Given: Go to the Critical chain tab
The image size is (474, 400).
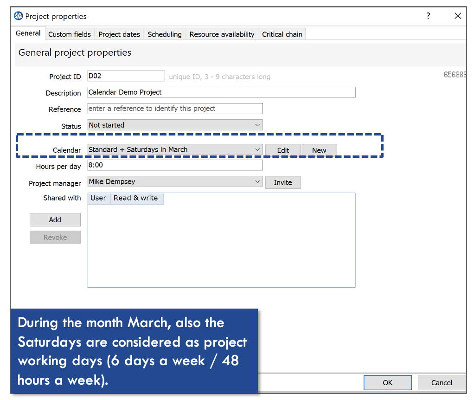Looking at the screenshot, I should pyautogui.click(x=282, y=34).
